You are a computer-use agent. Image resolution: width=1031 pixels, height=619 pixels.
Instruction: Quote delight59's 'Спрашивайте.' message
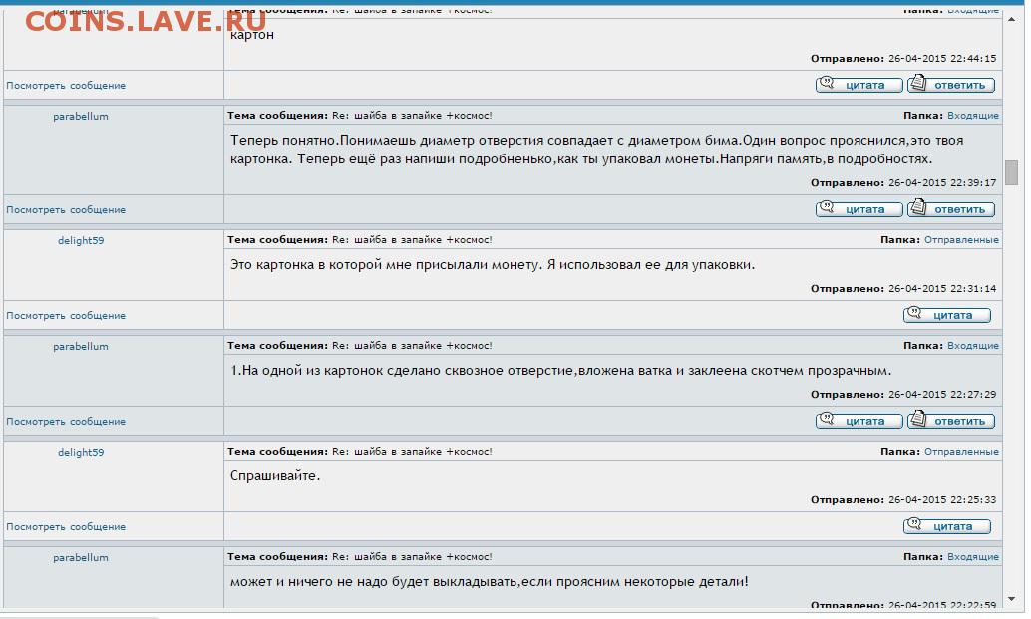point(946,526)
